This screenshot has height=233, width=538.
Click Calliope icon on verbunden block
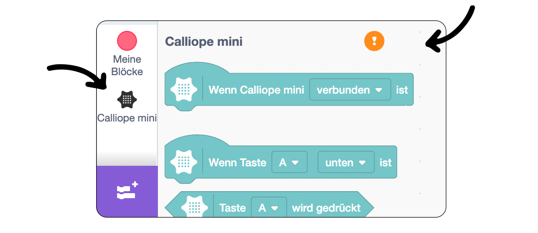coord(184,90)
